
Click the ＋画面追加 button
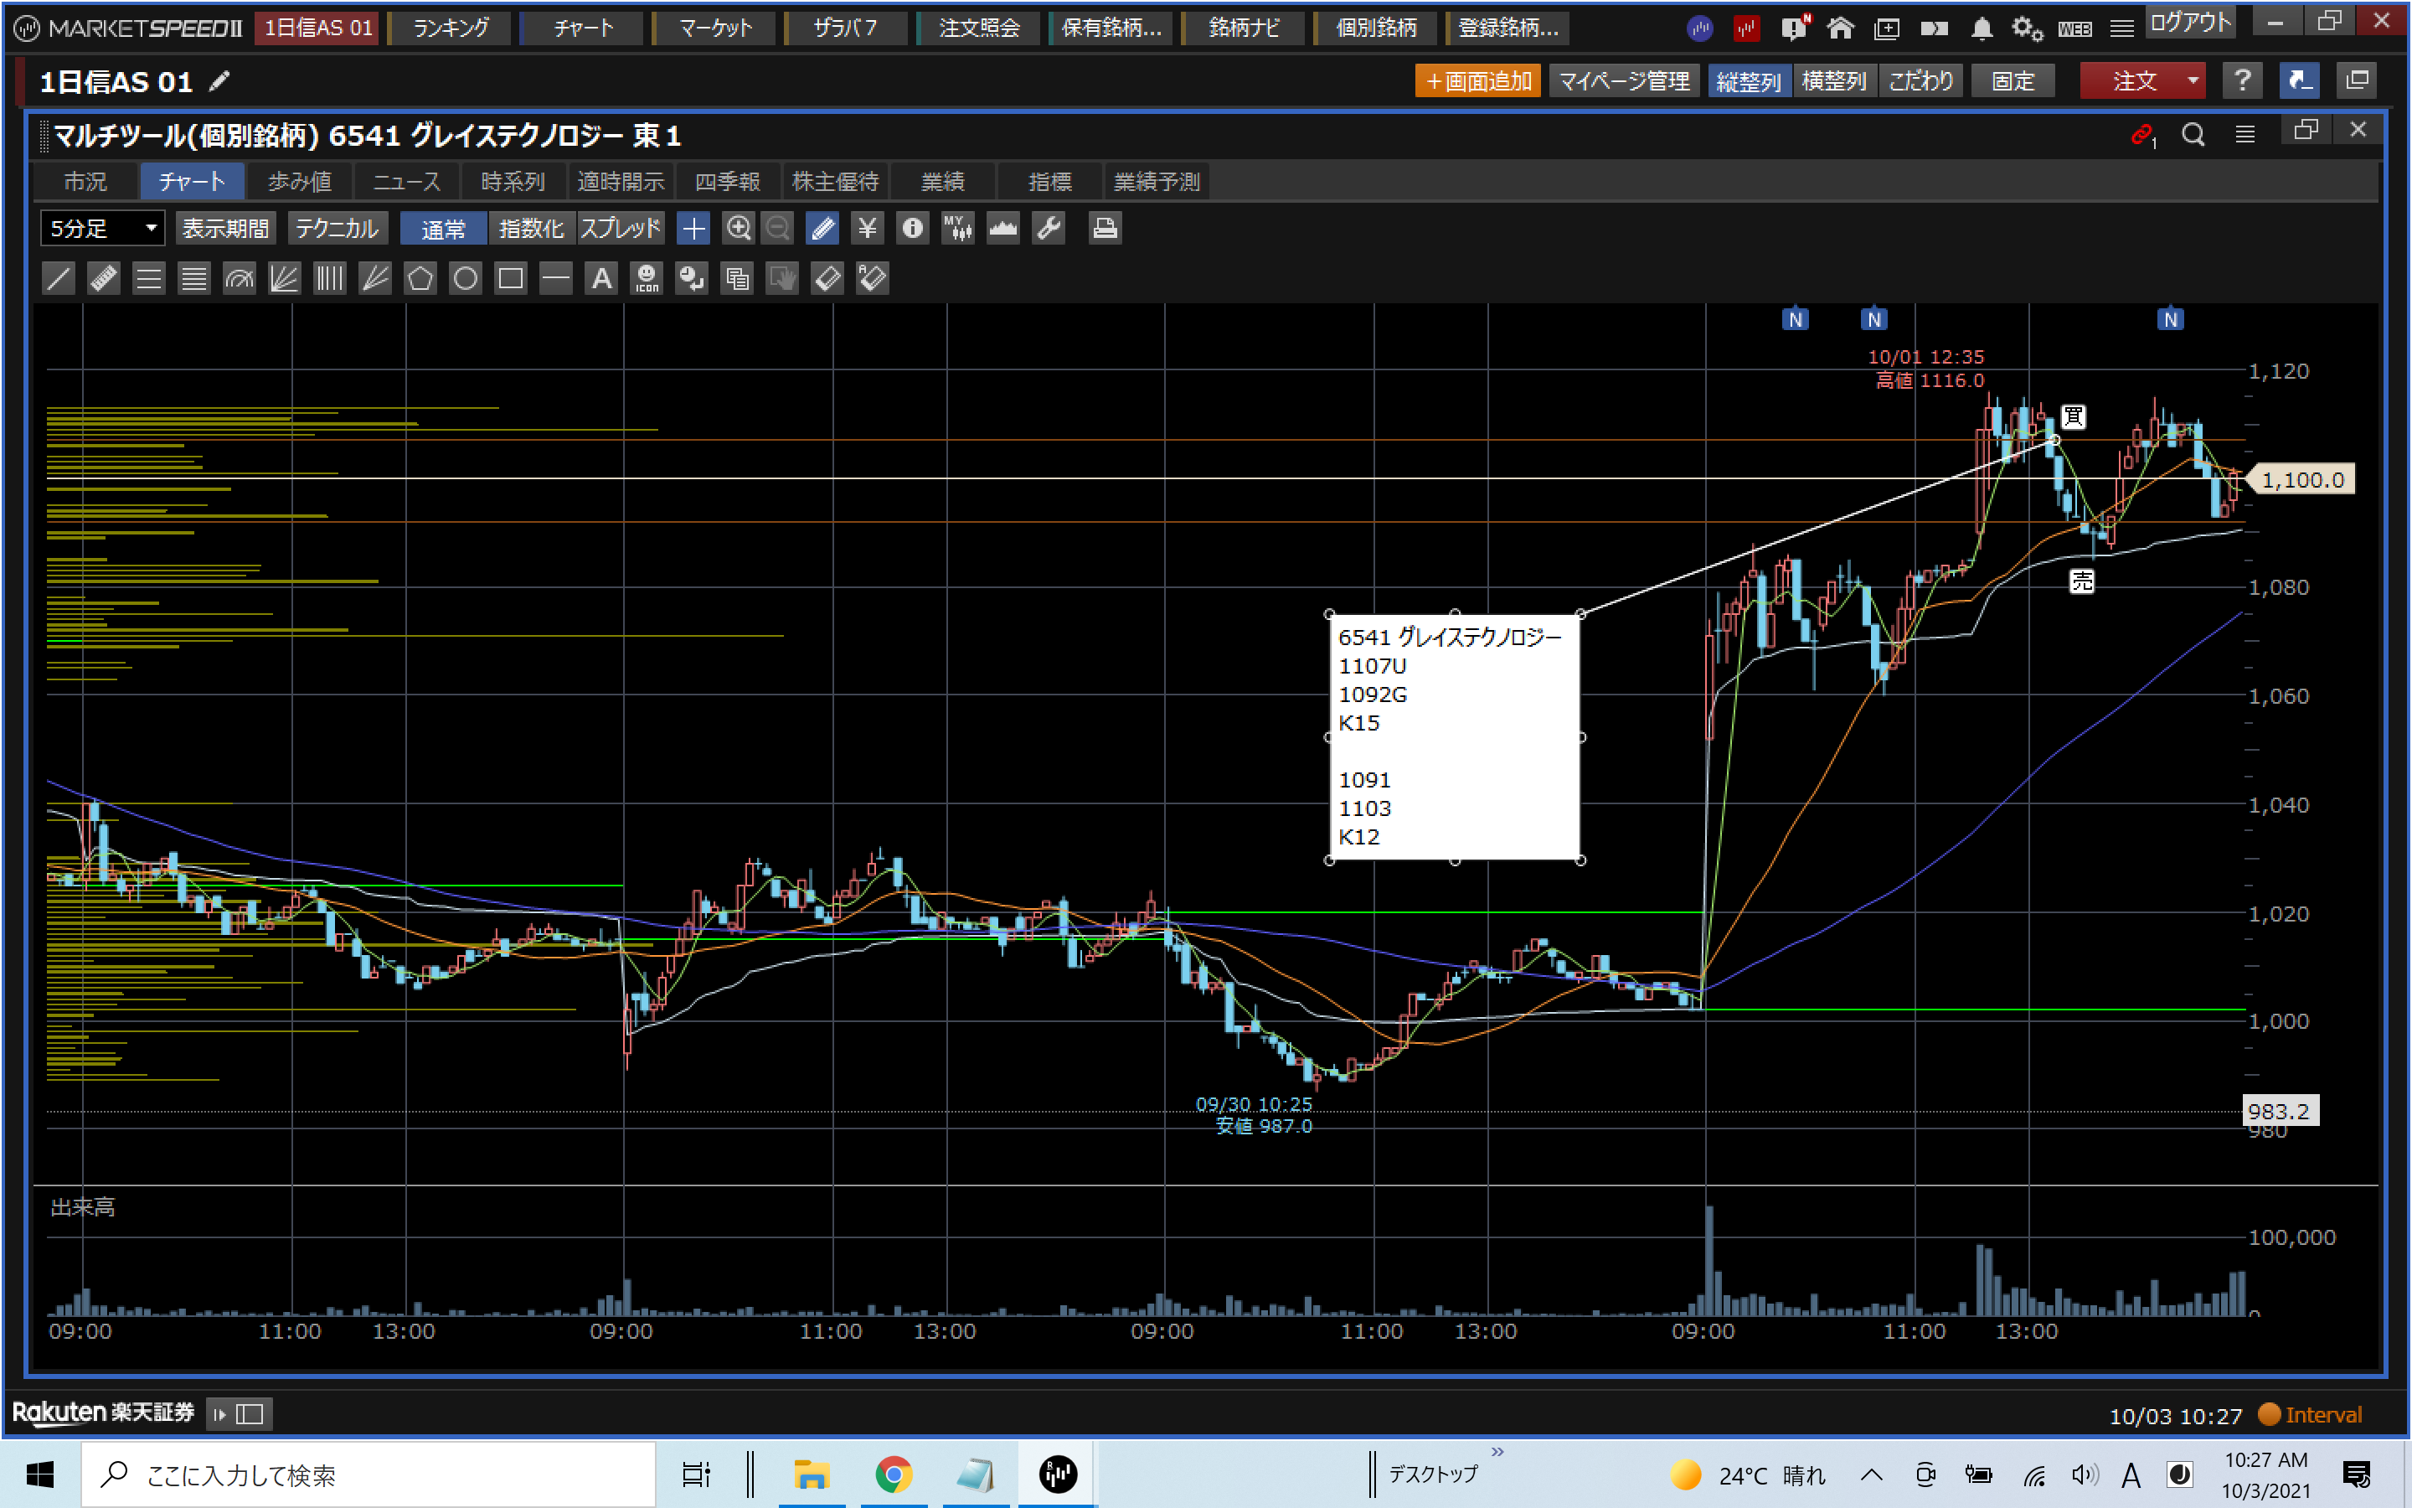coord(1477,80)
